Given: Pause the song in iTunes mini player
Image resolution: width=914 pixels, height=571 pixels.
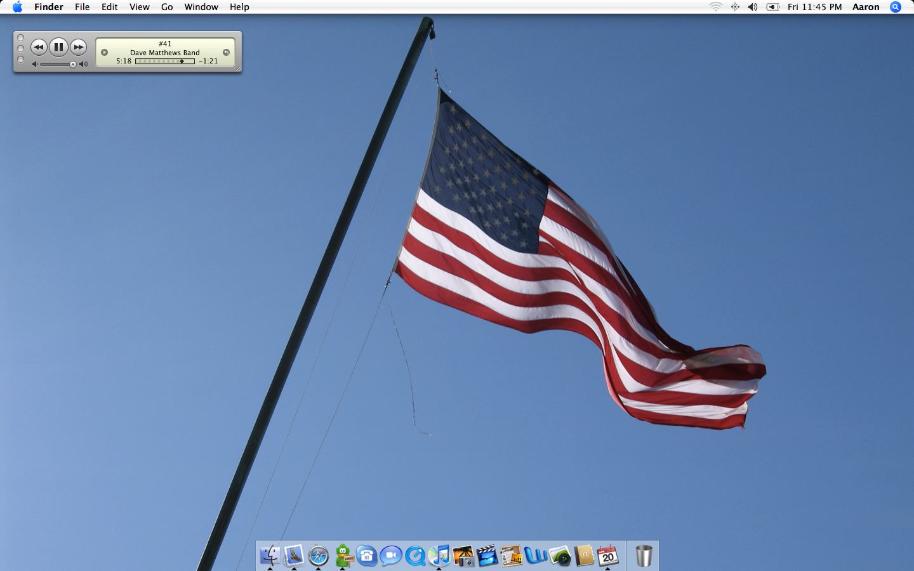Looking at the screenshot, I should pyautogui.click(x=58, y=47).
